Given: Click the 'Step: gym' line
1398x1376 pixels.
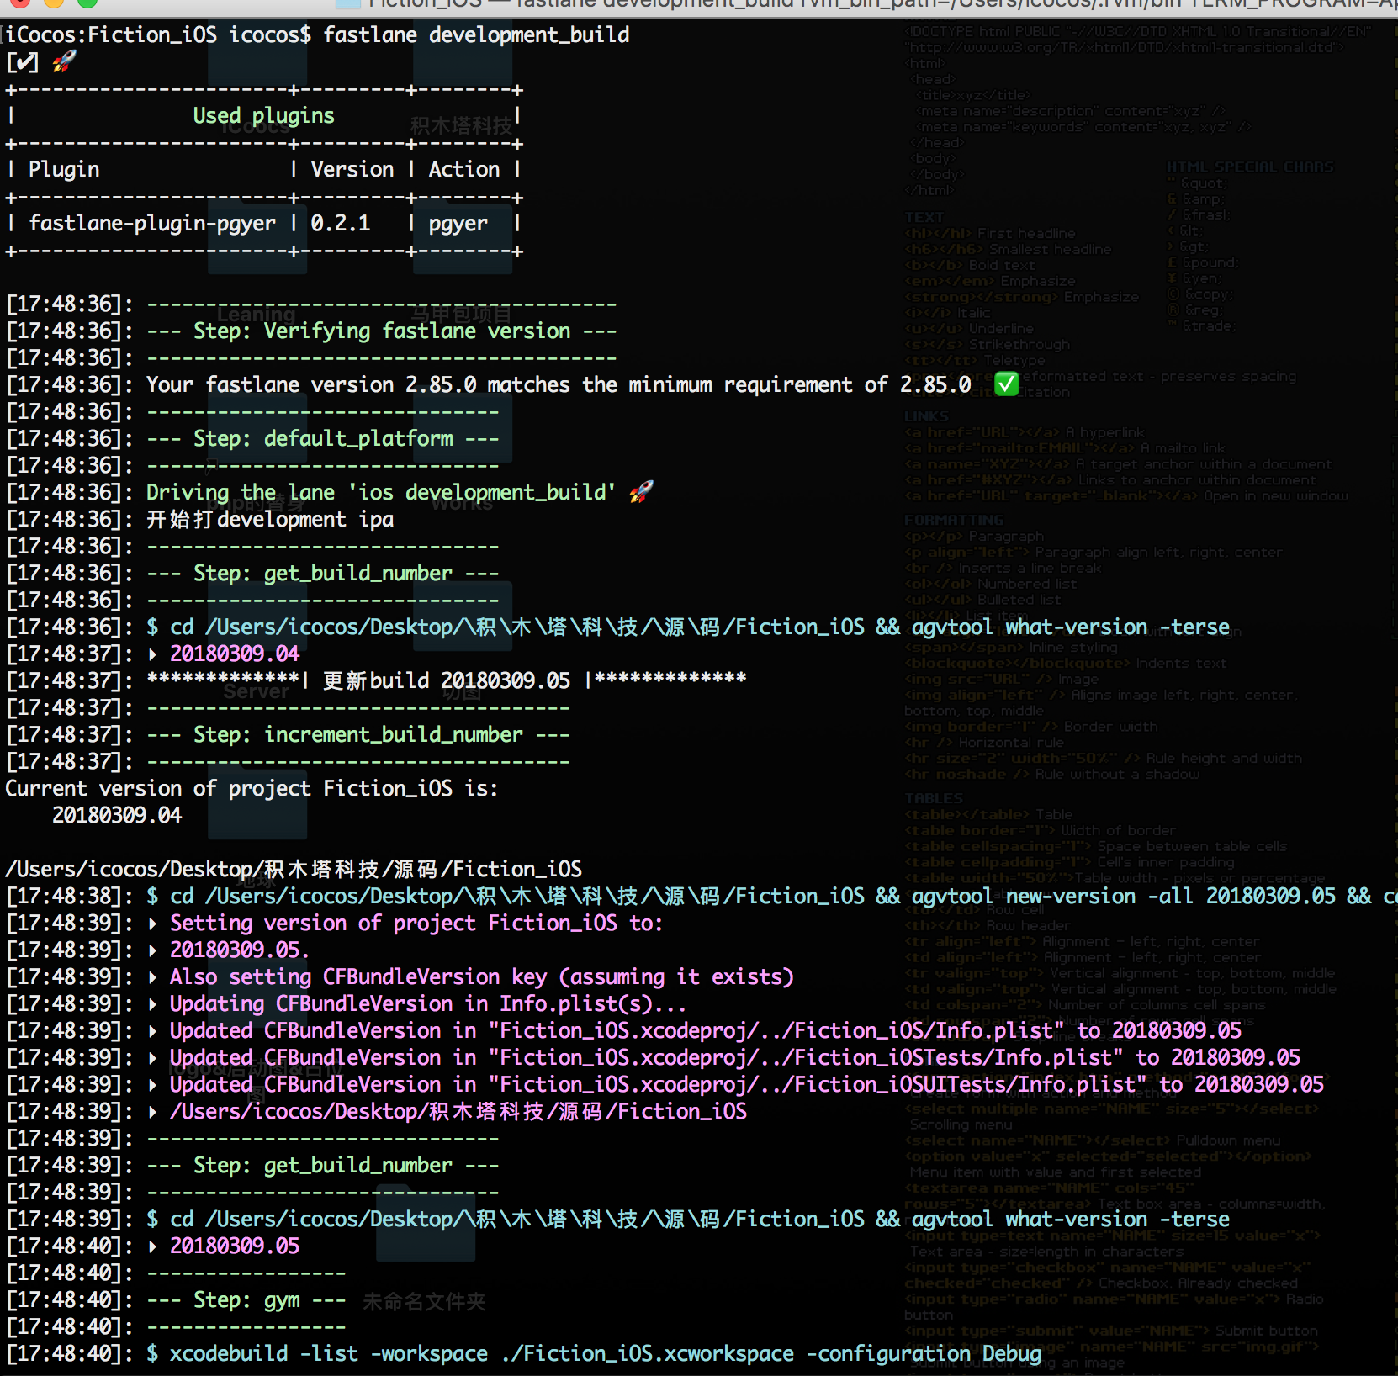Looking at the screenshot, I should [x=246, y=1300].
